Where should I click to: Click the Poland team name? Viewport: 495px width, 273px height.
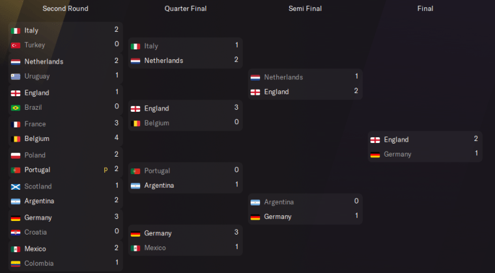(x=35, y=155)
